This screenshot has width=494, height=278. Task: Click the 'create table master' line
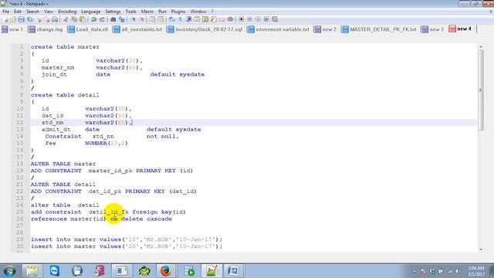click(x=65, y=46)
